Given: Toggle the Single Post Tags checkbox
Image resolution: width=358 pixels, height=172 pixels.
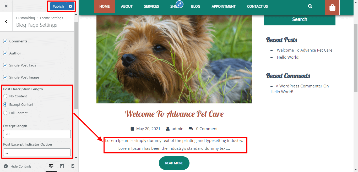Looking at the screenshot, I should coord(5,65).
